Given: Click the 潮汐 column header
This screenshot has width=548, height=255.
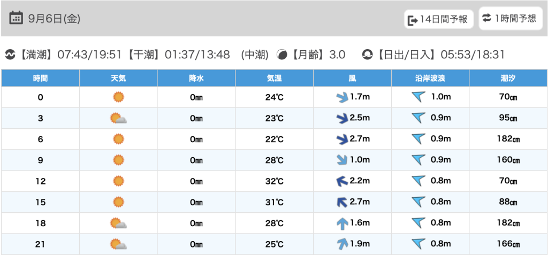Looking at the screenshot, I should click(508, 78).
